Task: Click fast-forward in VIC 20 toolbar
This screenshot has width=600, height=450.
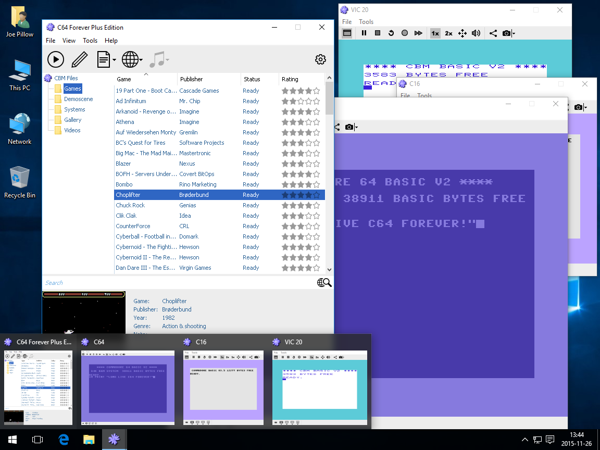Action: coord(418,33)
